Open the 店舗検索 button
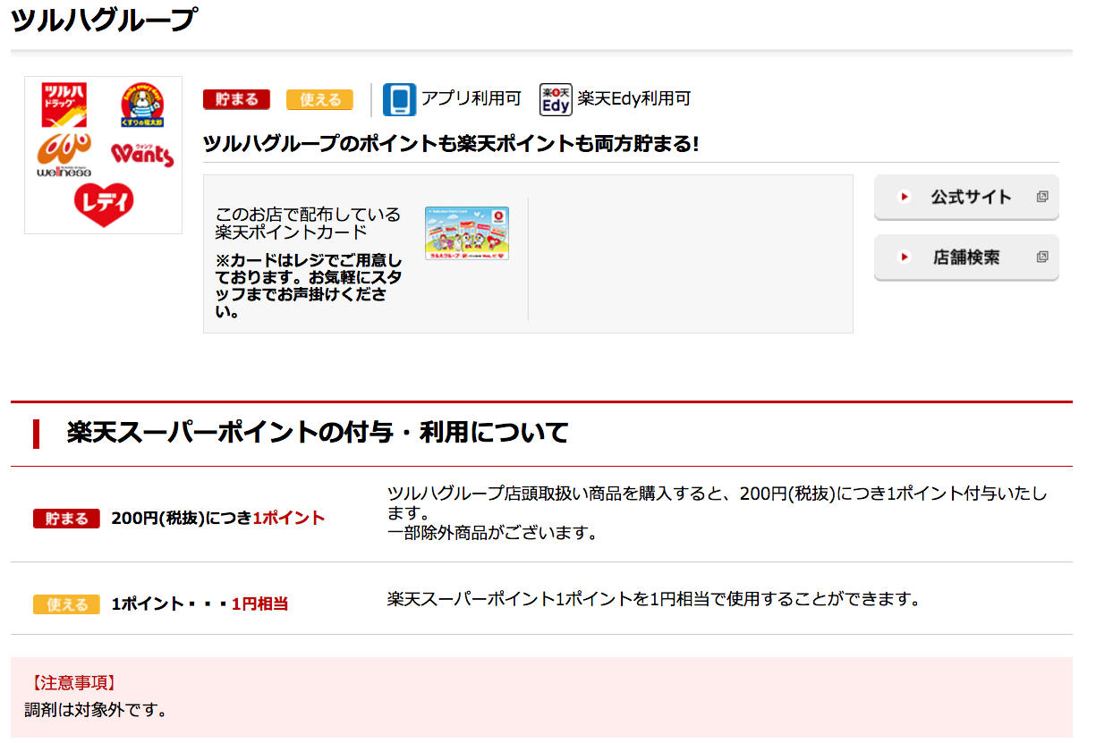Image resolution: width=1096 pixels, height=743 pixels. (x=966, y=258)
